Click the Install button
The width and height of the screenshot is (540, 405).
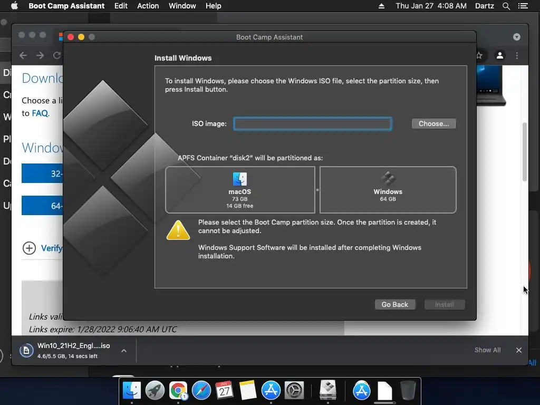tap(444, 304)
